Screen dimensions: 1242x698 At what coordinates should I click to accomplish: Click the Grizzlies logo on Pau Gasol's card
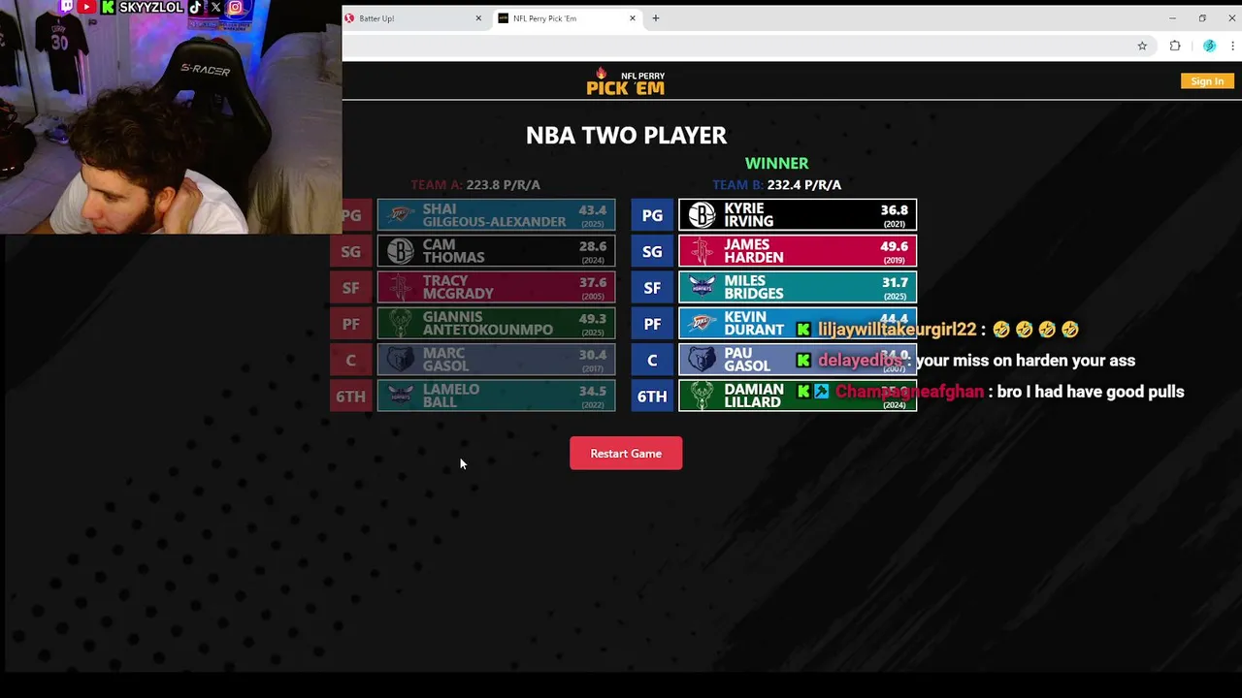tap(702, 360)
